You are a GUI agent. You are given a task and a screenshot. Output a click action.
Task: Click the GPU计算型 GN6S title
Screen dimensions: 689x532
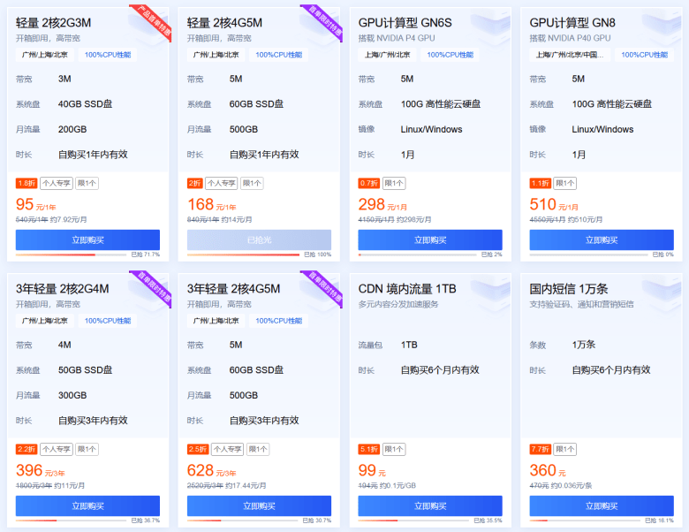click(x=405, y=23)
